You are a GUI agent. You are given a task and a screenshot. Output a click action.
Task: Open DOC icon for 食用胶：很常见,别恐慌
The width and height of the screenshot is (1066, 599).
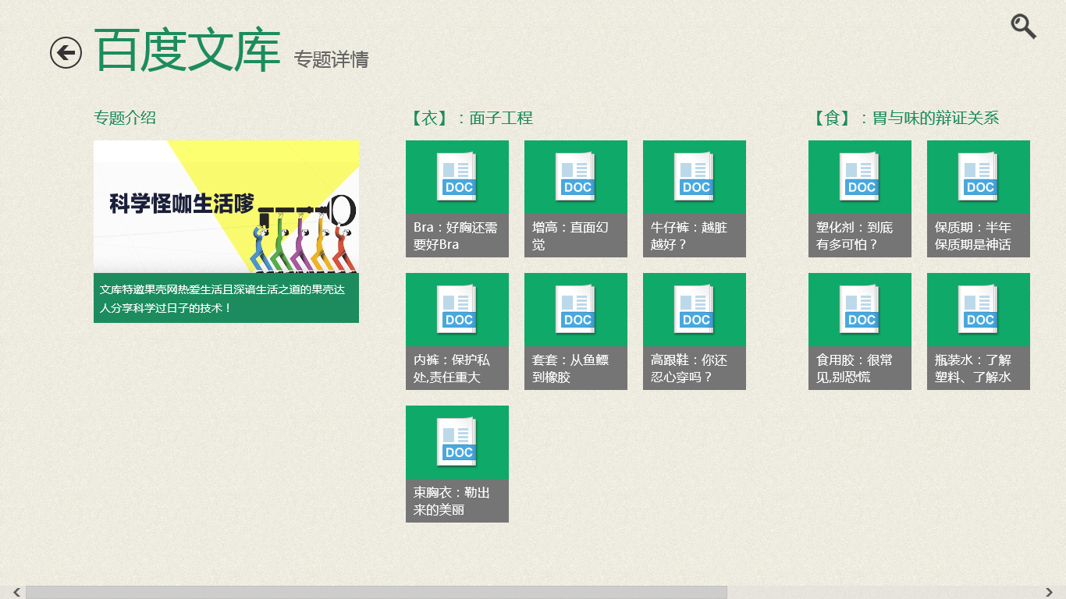point(860,310)
